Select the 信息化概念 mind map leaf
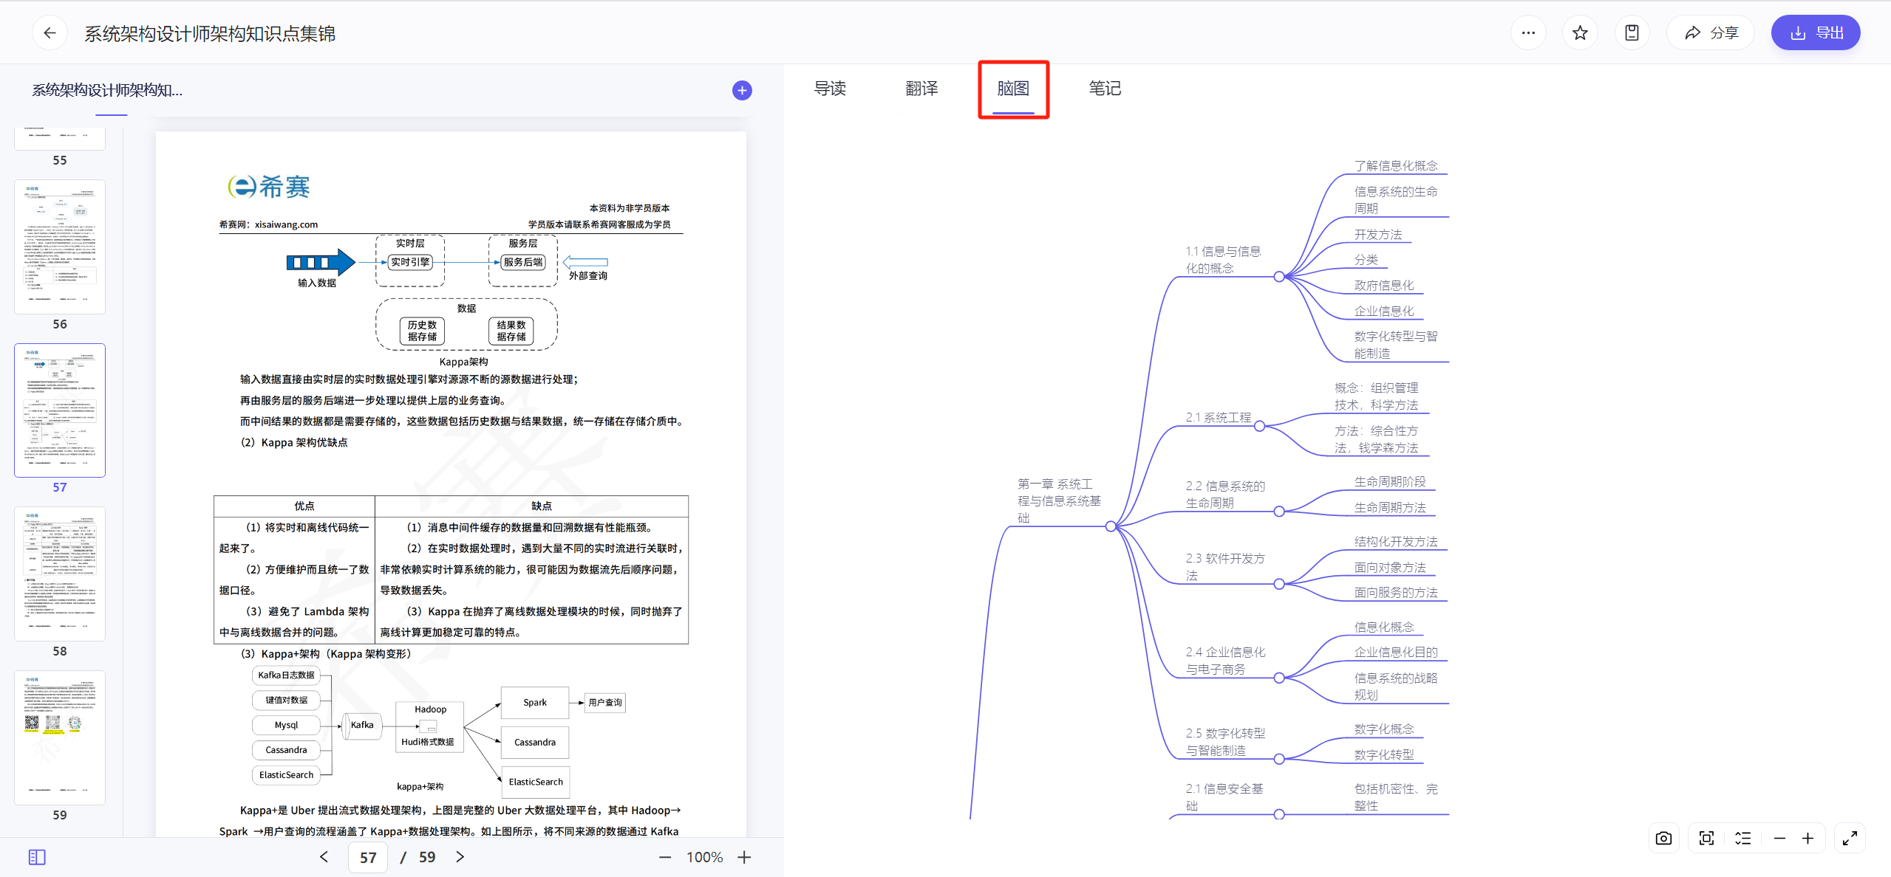Image resolution: width=1891 pixels, height=877 pixels. tap(1383, 627)
